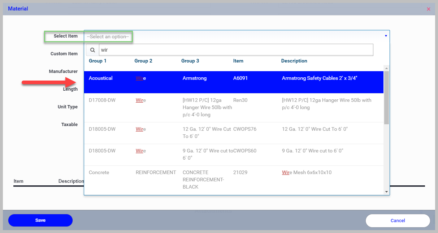Click '9 Ga. 12' 0" Wire cut to 6' 0"' description
Viewport: 438px width, 233px height.
tap(313, 151)
